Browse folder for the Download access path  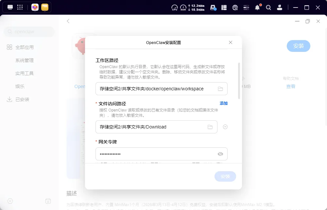click(x=210, y=127)
